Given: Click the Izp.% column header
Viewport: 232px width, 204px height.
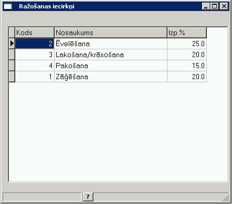Looking at the screenshot, I should [187, 33].
